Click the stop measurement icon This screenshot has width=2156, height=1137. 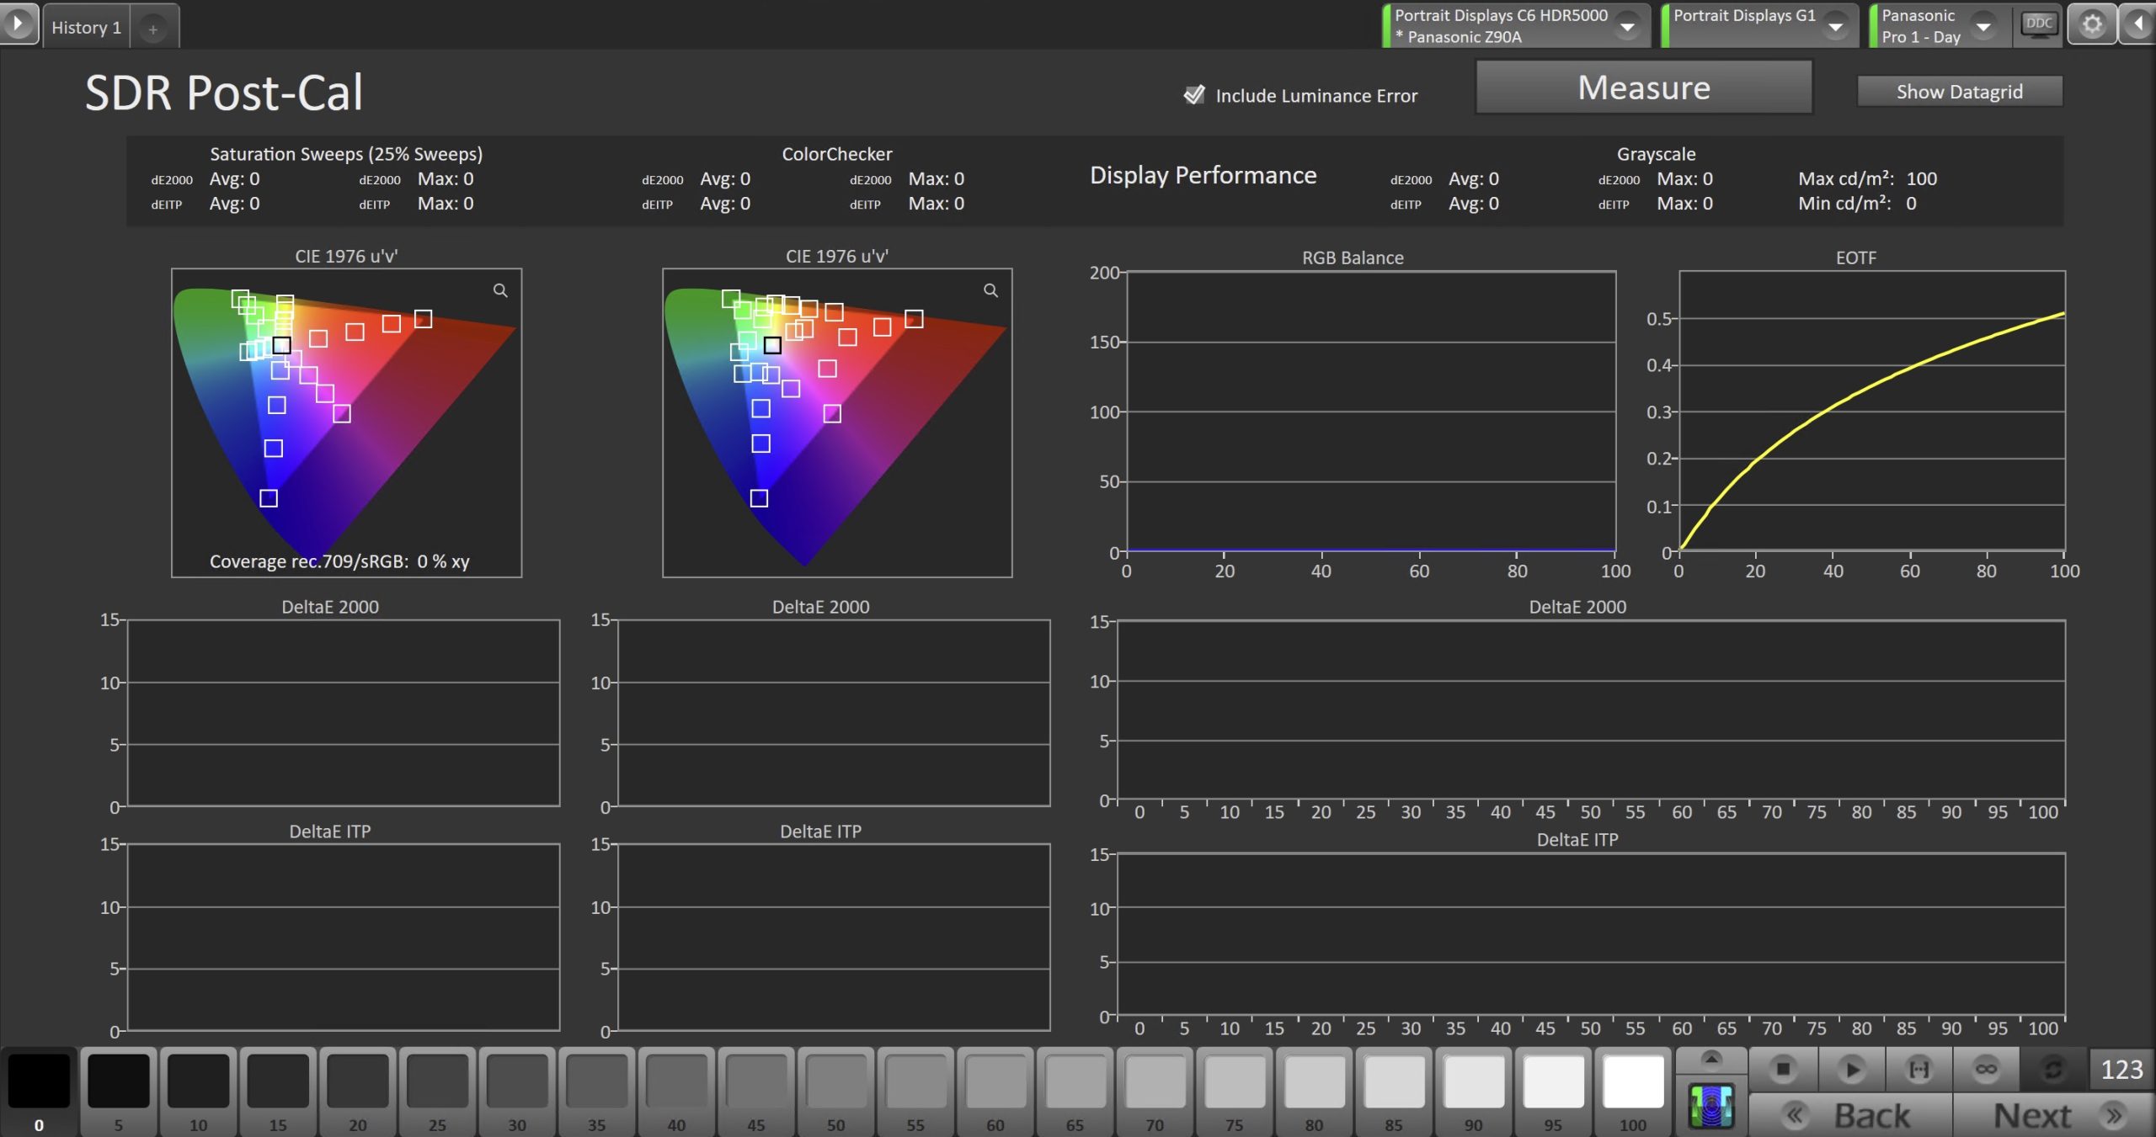[1782, 1069]
